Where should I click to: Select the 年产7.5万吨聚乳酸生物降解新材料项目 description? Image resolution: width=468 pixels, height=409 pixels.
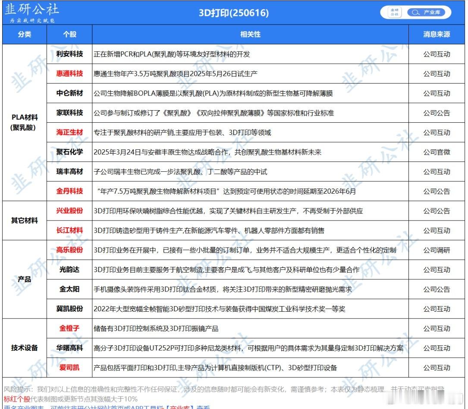pos(226,192)
